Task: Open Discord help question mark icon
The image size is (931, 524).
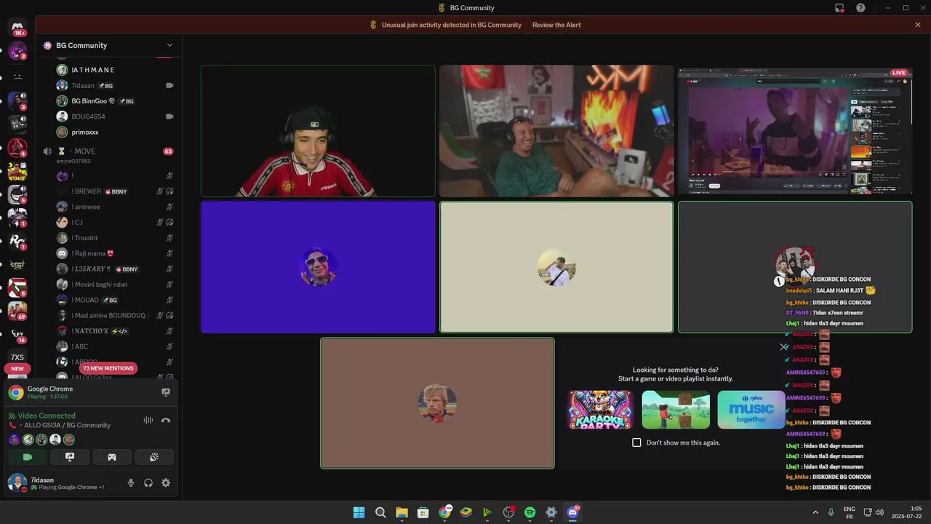Action: coord(860,8)
